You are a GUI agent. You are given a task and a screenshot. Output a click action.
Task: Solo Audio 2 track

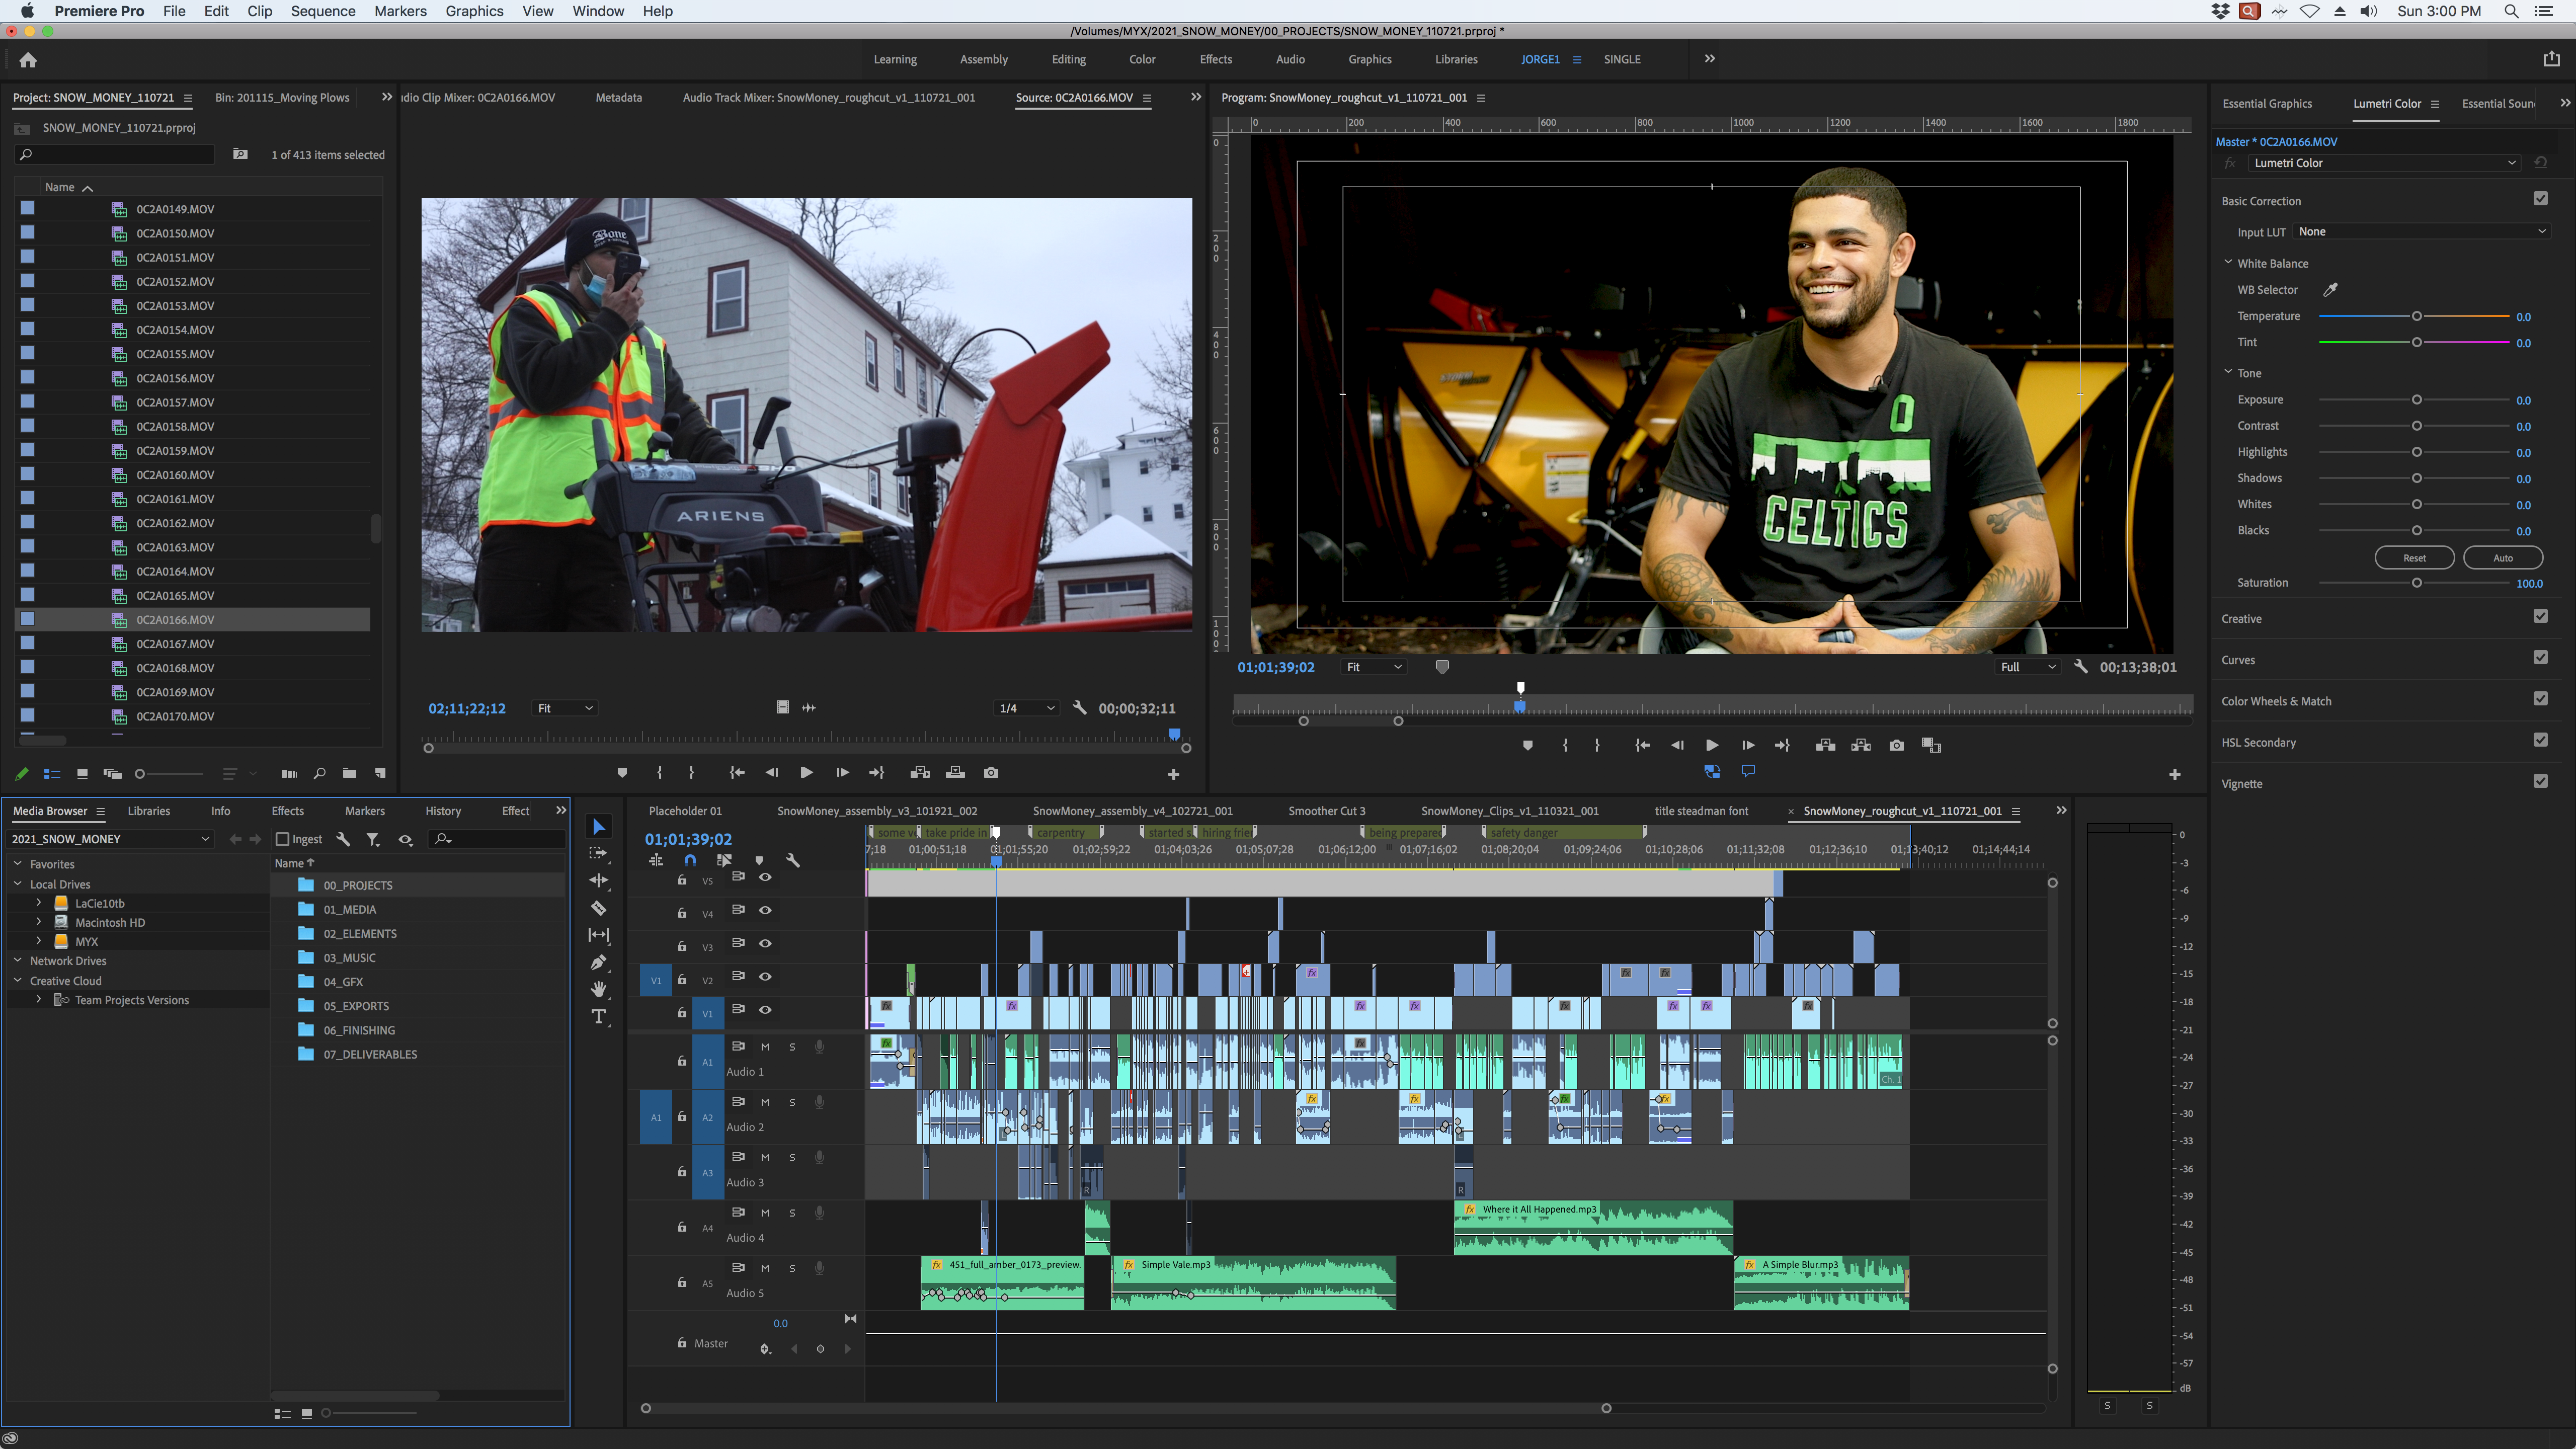[792, 1102]
